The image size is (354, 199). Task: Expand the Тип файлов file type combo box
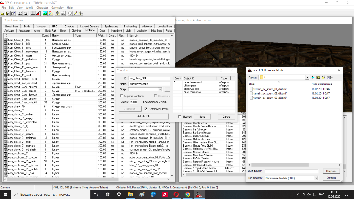(x=316, y=178)
